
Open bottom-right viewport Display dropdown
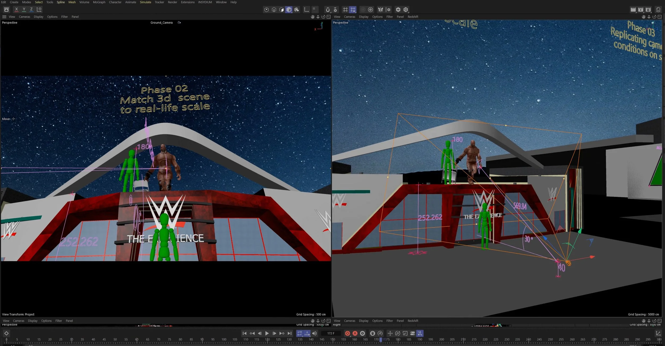click(x=364, y=321)
